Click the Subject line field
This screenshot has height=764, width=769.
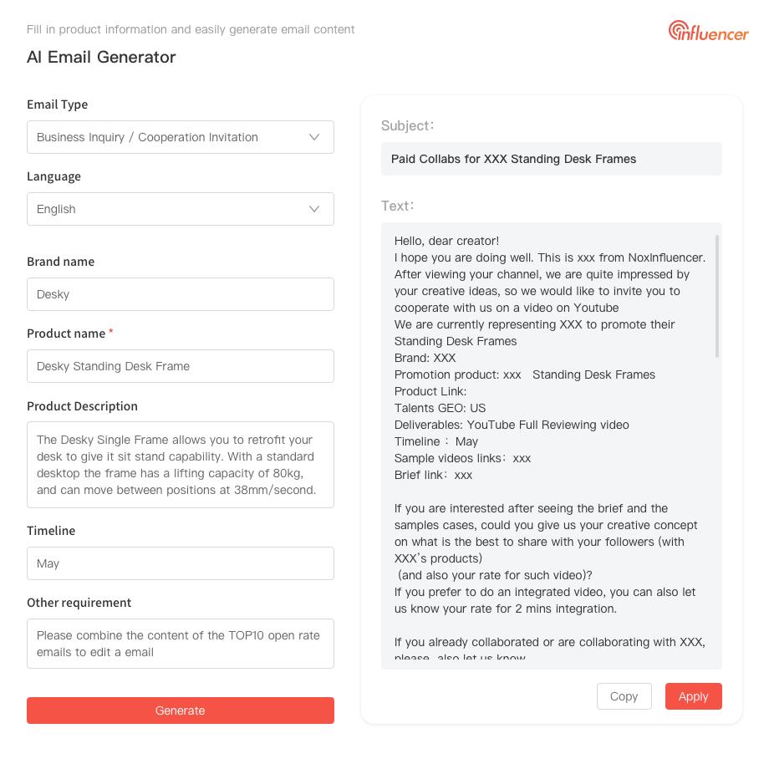552,159
